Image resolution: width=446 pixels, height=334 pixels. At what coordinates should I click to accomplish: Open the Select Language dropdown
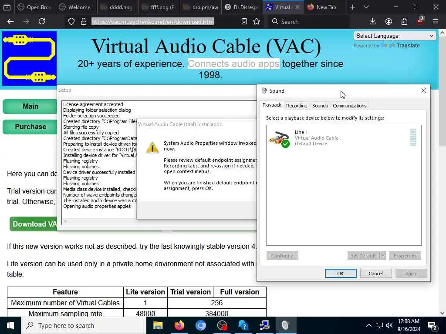click(395, 36)
